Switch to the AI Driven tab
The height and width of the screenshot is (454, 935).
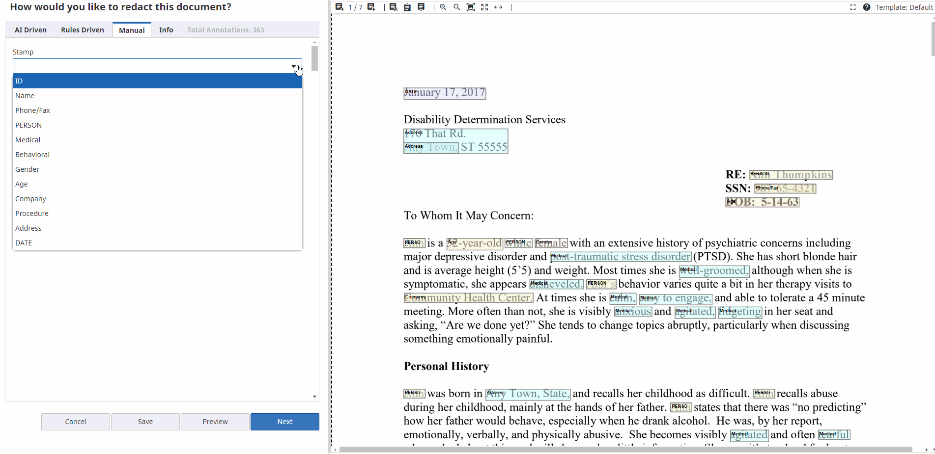click(30, 30)
